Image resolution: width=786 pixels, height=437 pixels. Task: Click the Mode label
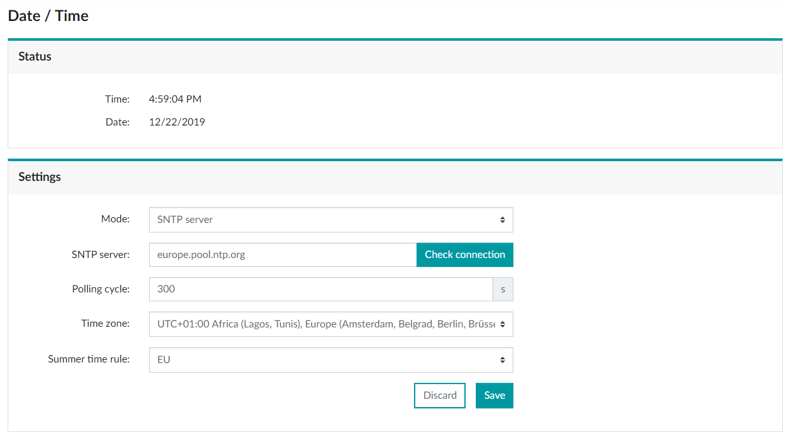(x=115, y=218)
